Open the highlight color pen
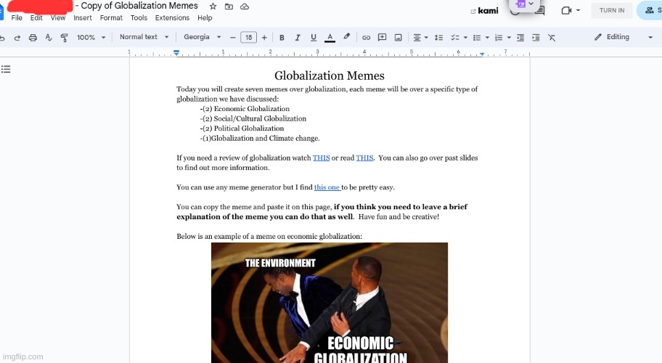The height and width of the screenshot is (363, 662). pos(346,37)
